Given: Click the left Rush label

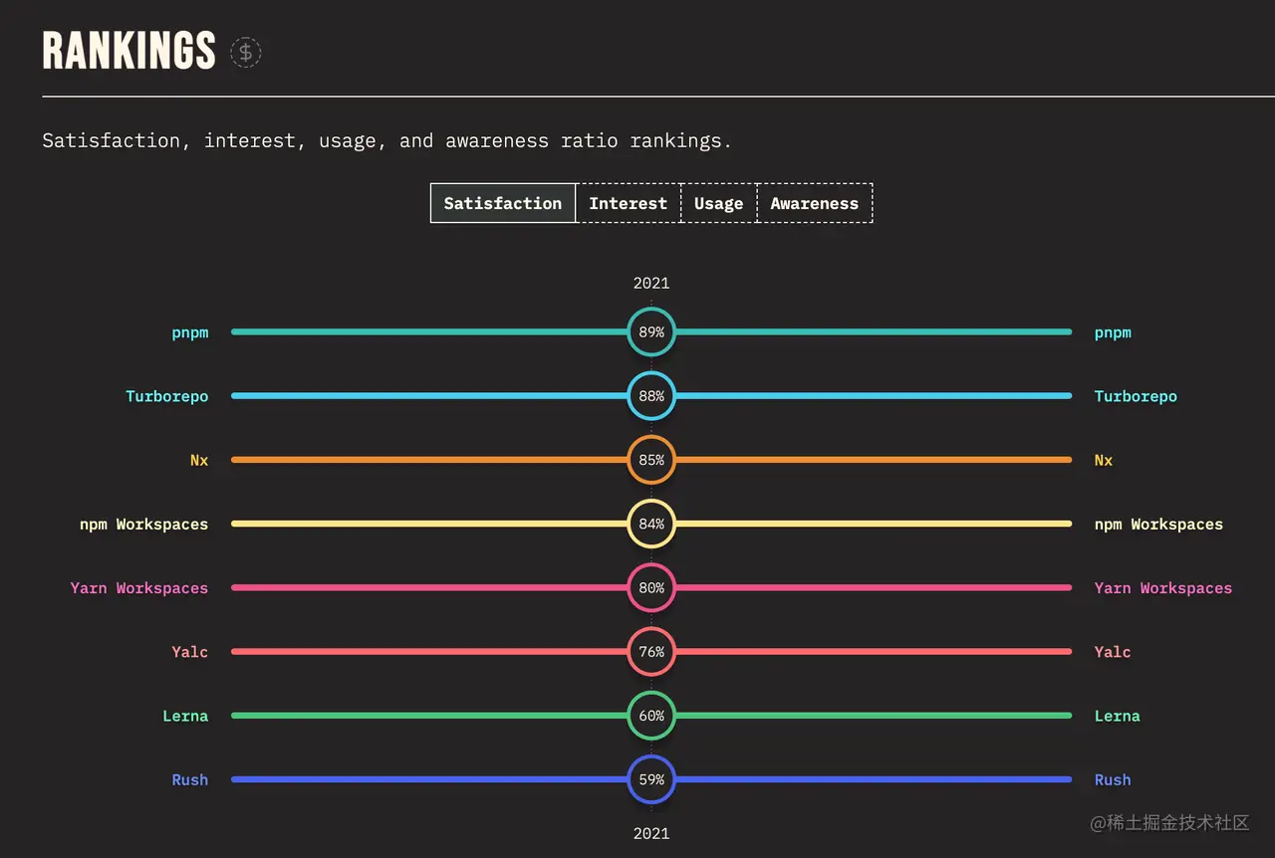Looking at the screenshot, I should point(190,779).
